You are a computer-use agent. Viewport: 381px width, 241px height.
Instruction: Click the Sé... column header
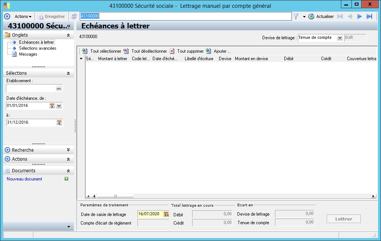[90, 59]
